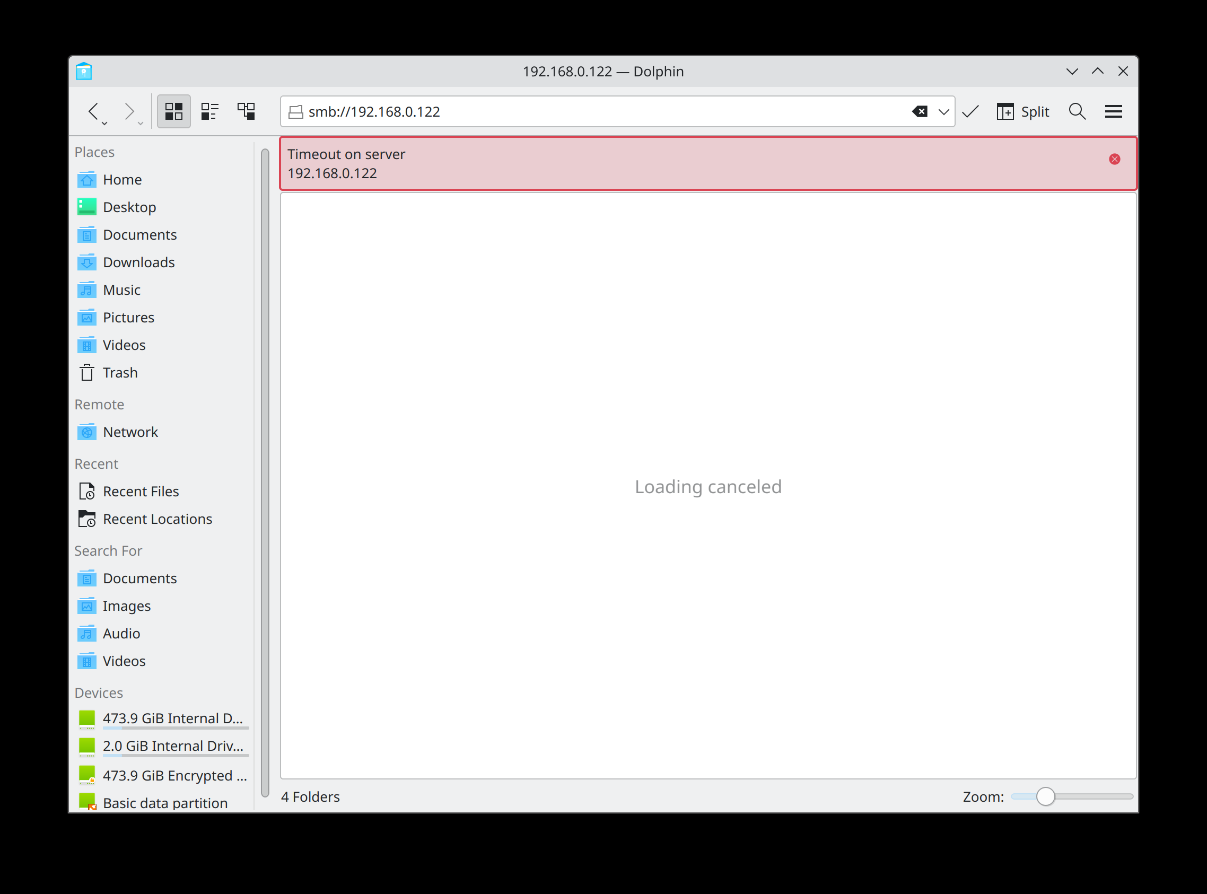Click the Home folder icon
Image resolution: width=1207 pixels, height=894 pixels.
click(x=86, y=180)
